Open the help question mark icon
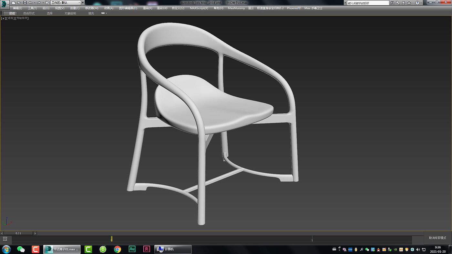This screenshot has width=452, height=254. pos(417,3)
